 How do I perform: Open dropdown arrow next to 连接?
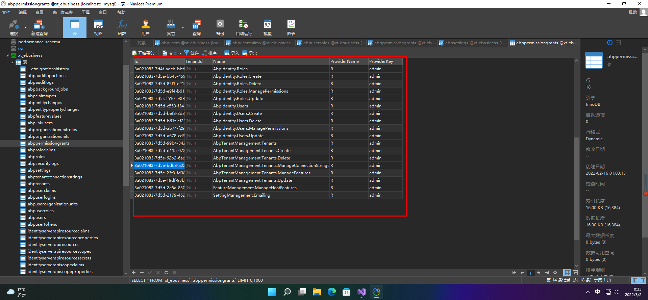26,27
